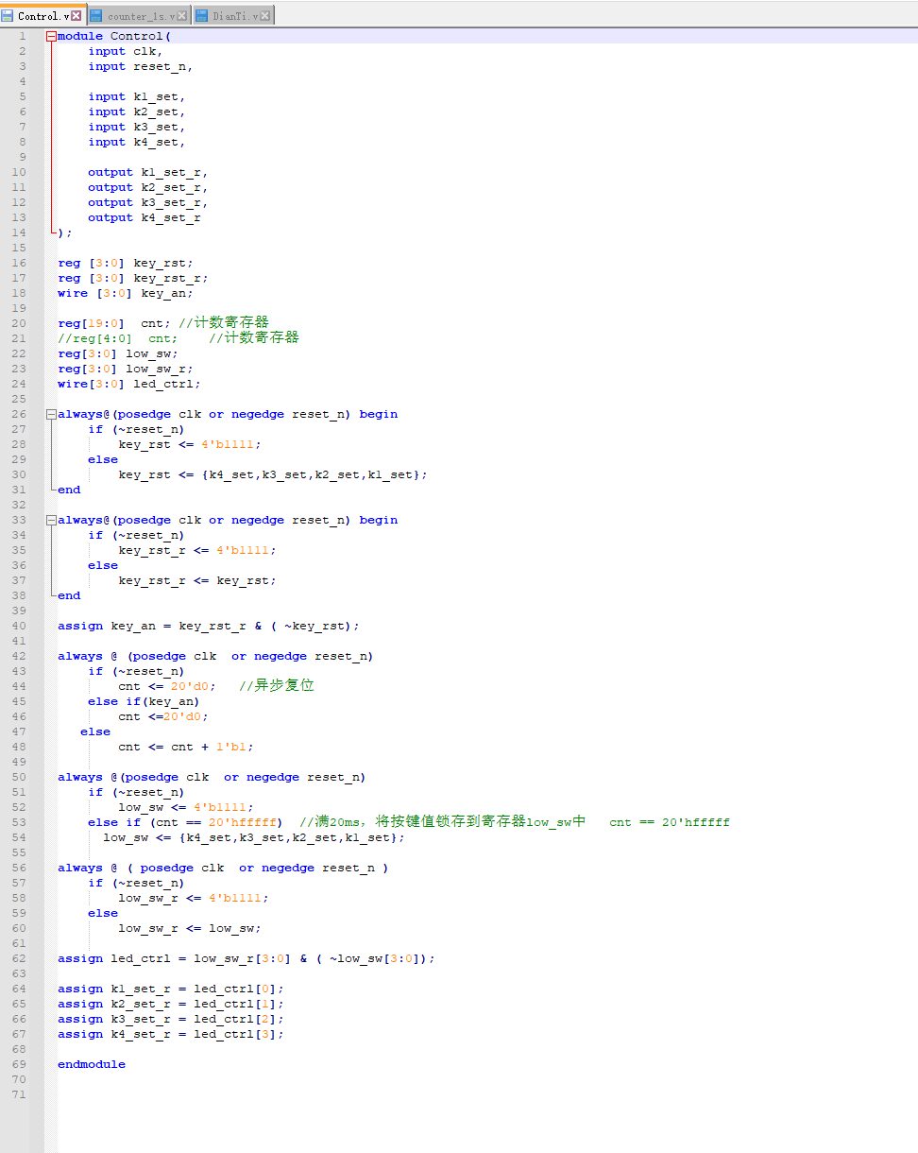Click the text 'output k1_set_r,'
The height and width of the screenshot is (1153, 918).
(148, 172)
